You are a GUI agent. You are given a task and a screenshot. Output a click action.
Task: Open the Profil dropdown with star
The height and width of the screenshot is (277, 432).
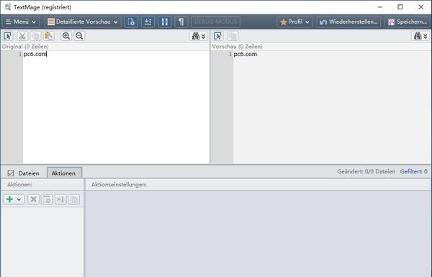(294, 22)
